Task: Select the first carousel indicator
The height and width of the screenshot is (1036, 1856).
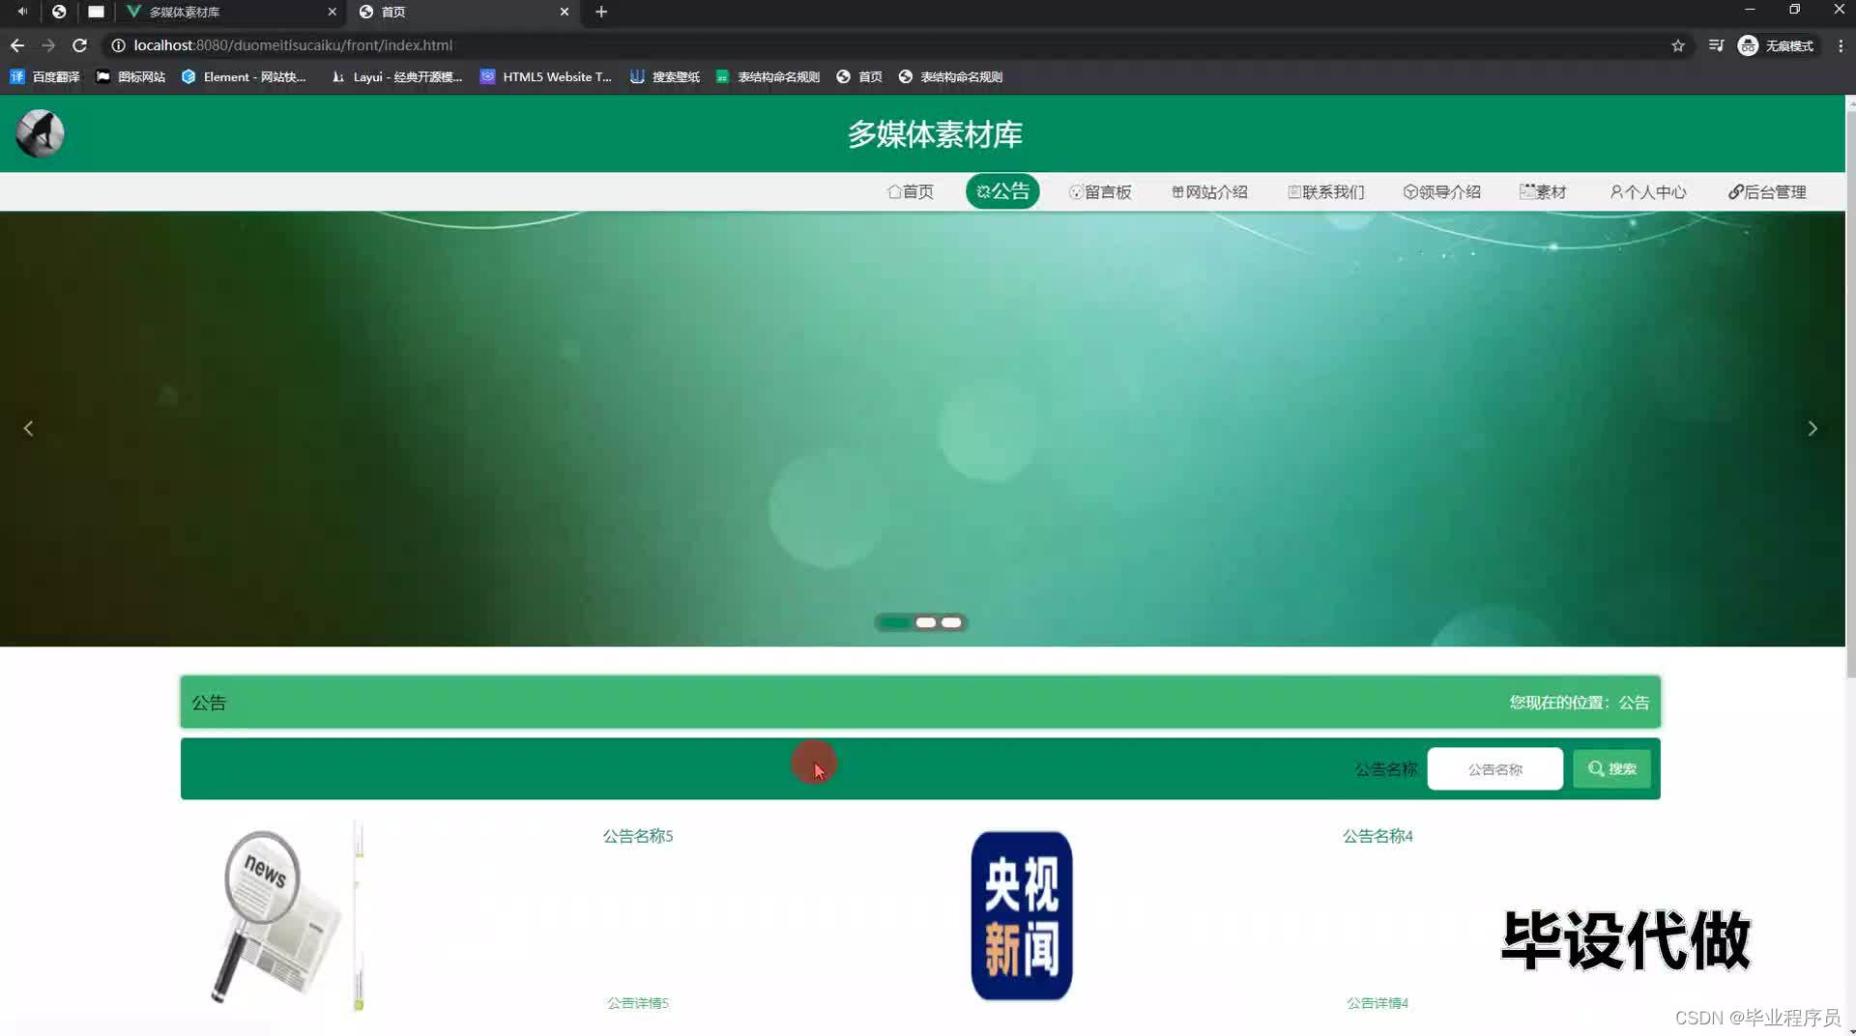Action: point(894,622)
